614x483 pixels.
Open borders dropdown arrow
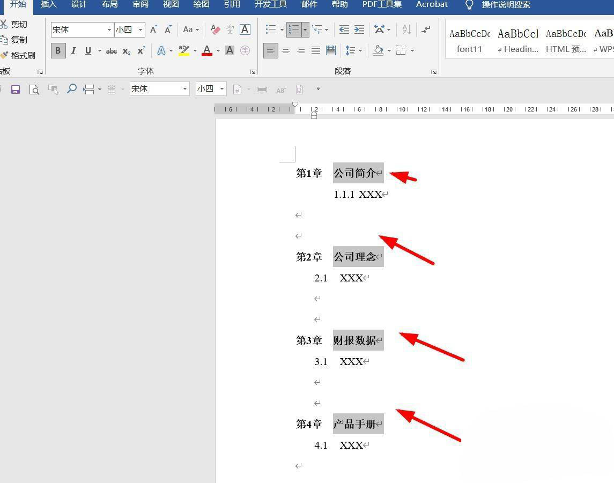pos(412,50)
